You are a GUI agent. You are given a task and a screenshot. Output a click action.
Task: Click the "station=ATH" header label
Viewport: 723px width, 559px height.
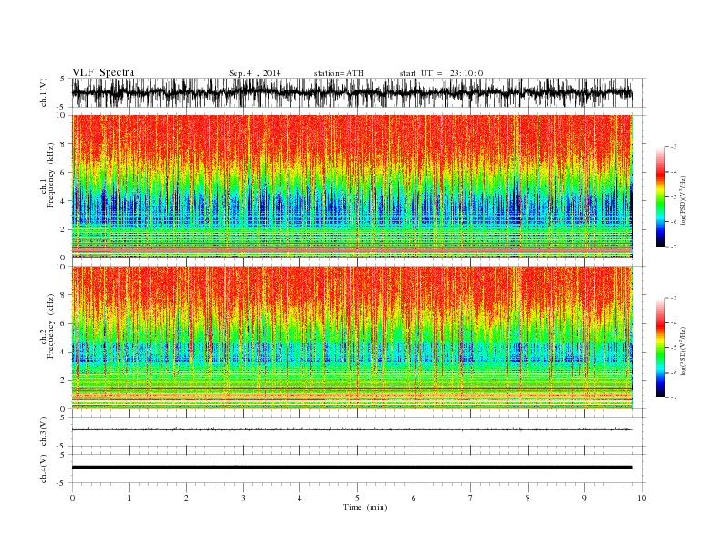(x=339, y=73)
